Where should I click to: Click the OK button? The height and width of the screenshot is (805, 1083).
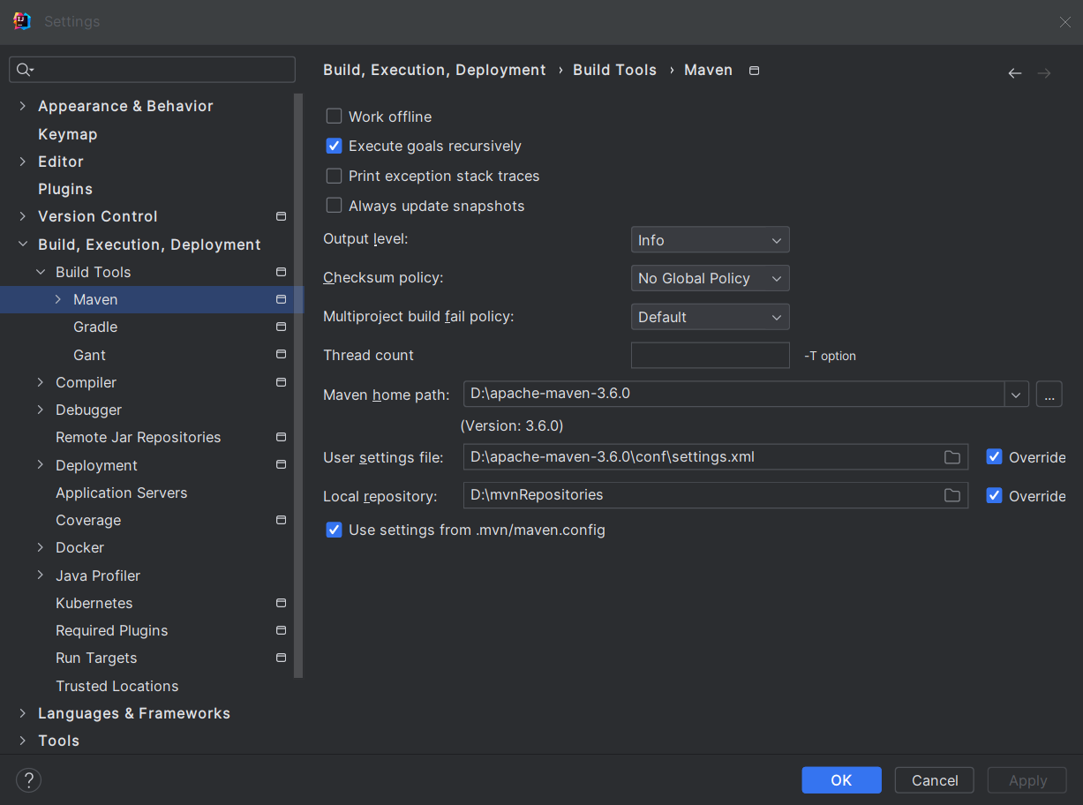(x=841, y=780)
